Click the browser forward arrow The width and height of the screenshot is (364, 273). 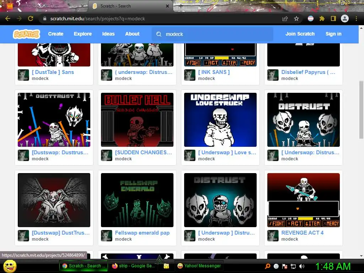19,18
